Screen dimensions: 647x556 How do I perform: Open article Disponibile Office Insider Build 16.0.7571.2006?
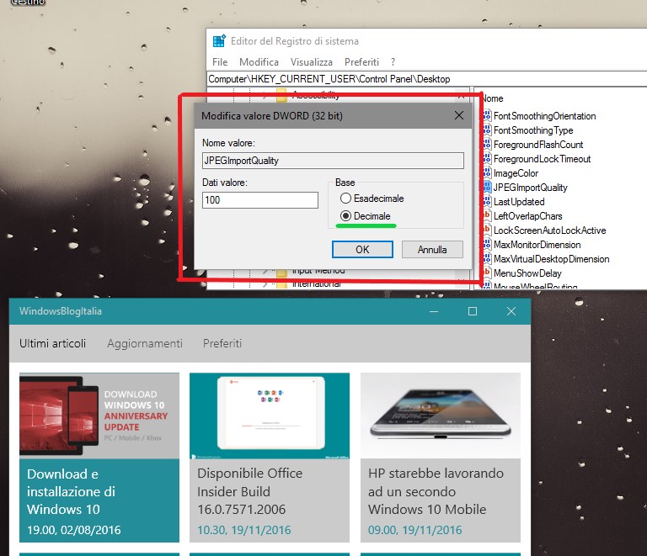tap(250, 492)
